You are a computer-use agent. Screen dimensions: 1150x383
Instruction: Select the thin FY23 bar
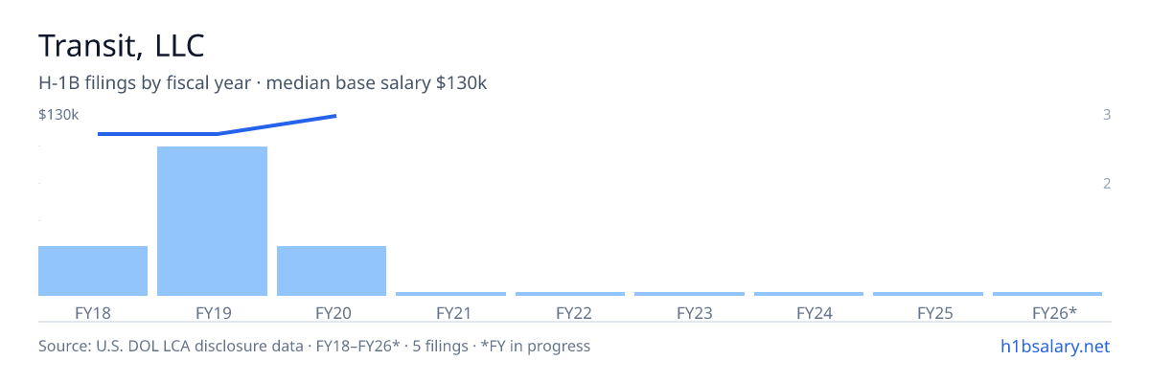coord(689,294)
